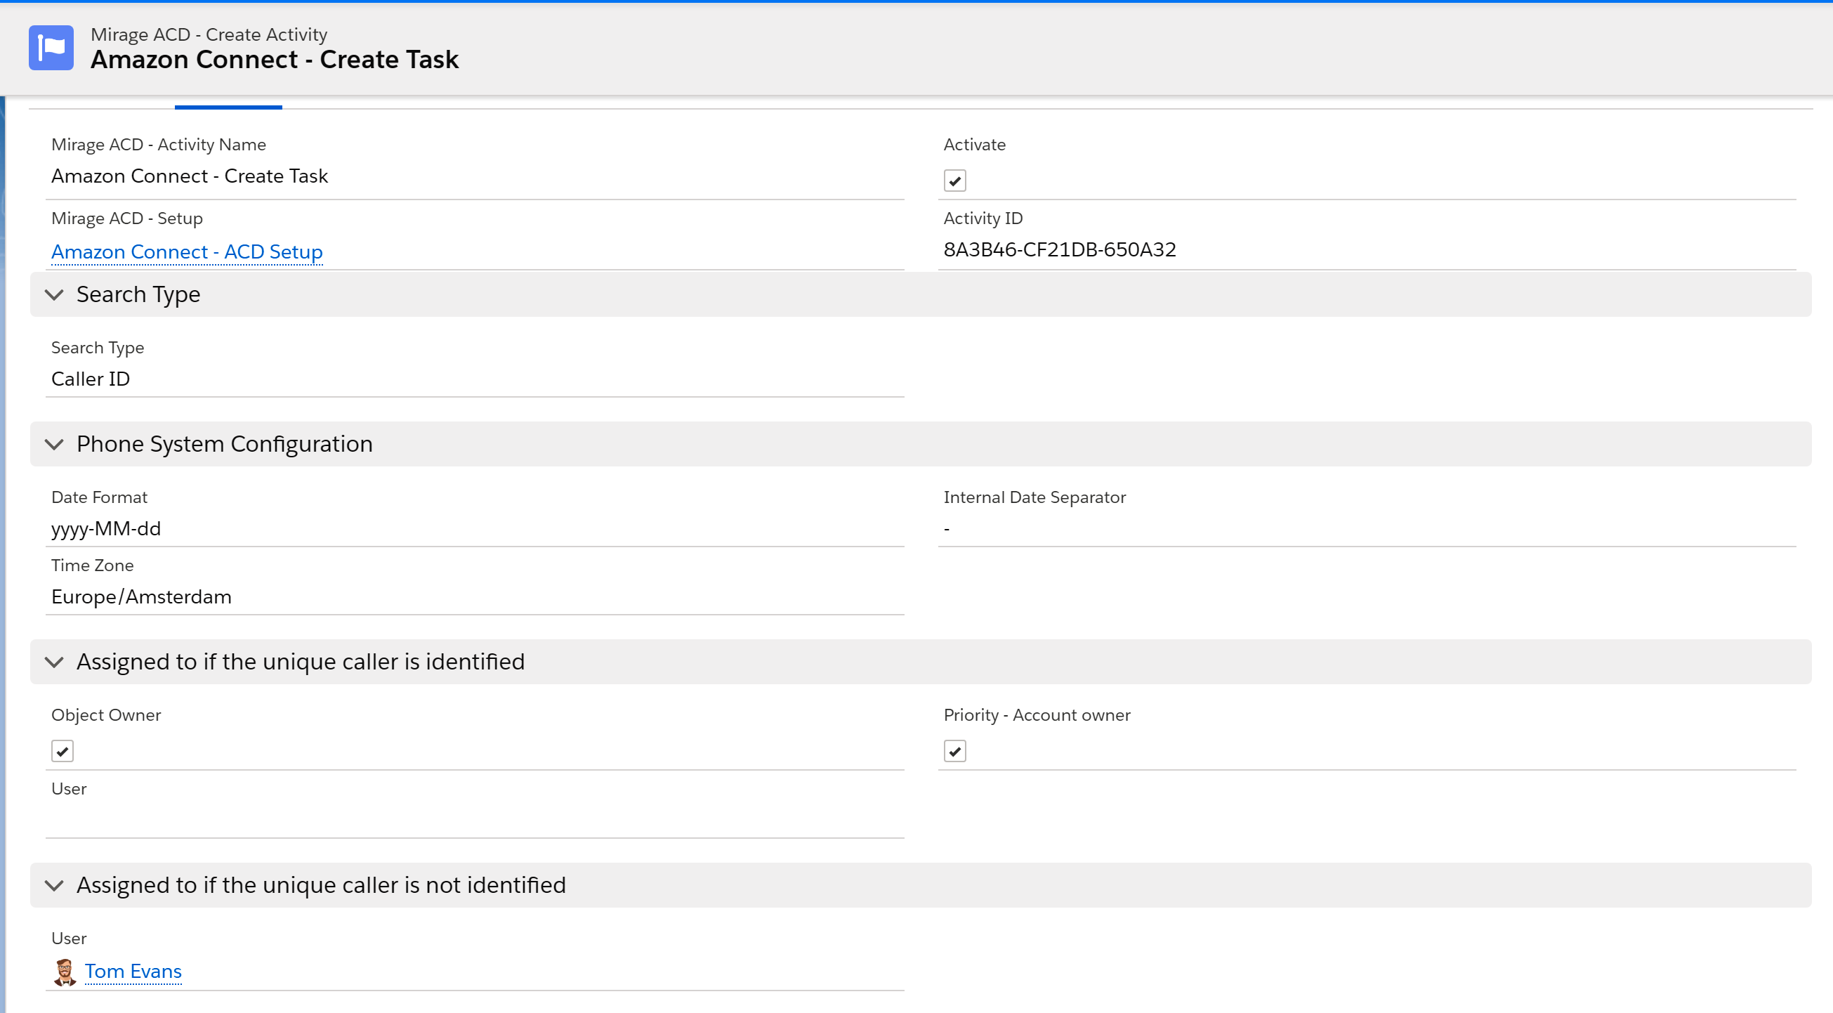Viewport: 1833px width, 1013px height.
Task: Click the 'Time Zone' field label
Action: click(x=93, y=566)
